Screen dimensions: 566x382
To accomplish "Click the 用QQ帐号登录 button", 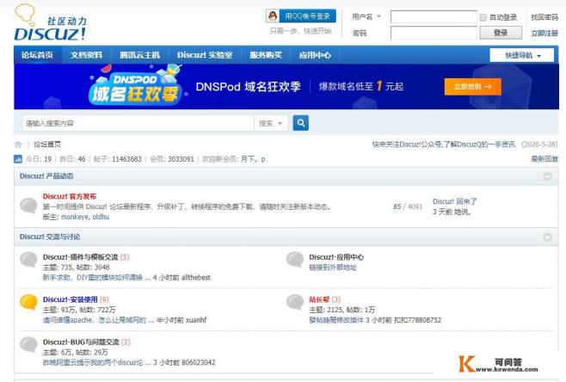I will (301, 15).
